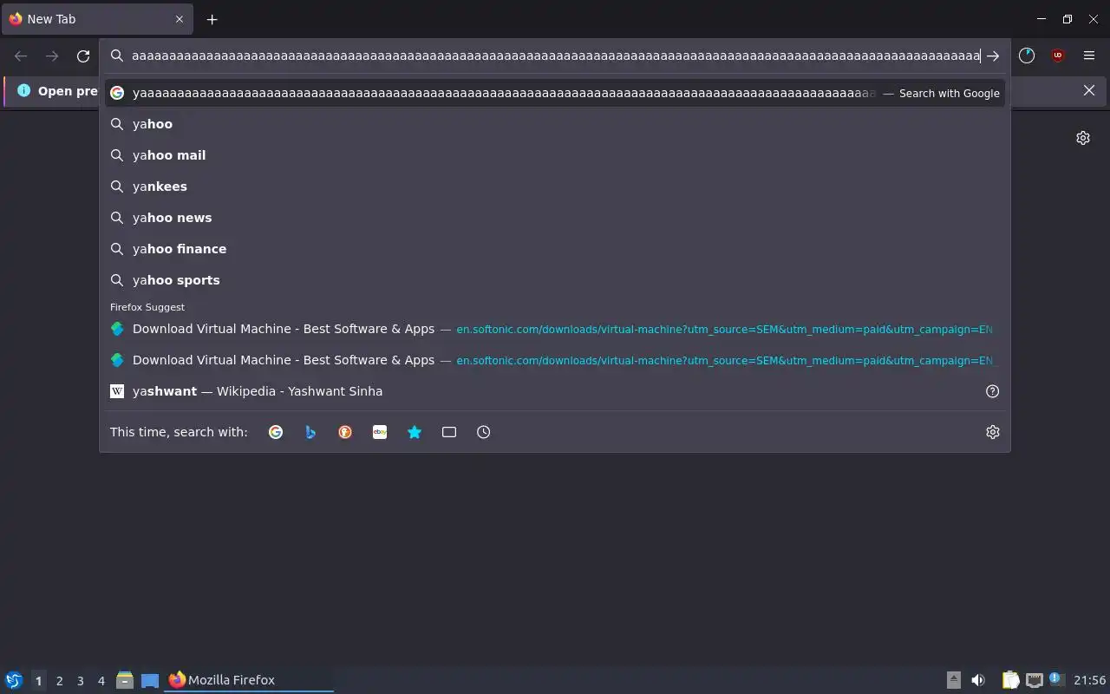This screenshot has height=694, width=1110.
Task: Search in History using the clock icon
Action: pyautogui.click(x=484, y=432)
